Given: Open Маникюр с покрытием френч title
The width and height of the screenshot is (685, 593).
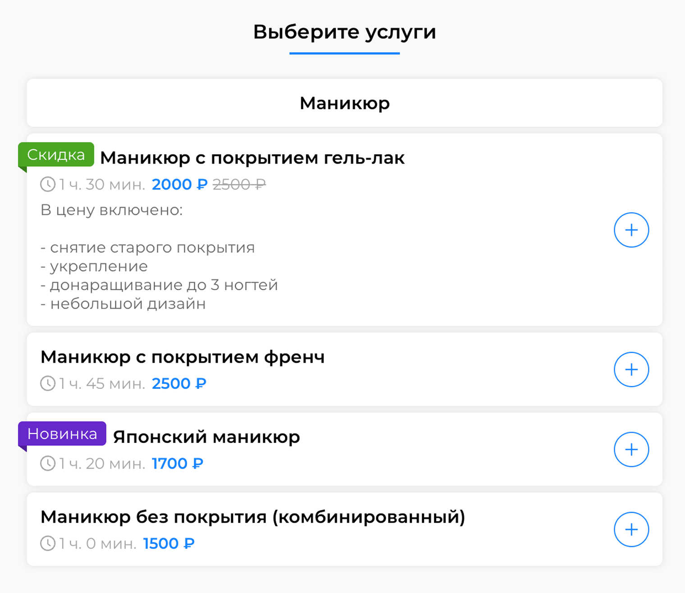Looking at the screenshot, I should point(183,357).
